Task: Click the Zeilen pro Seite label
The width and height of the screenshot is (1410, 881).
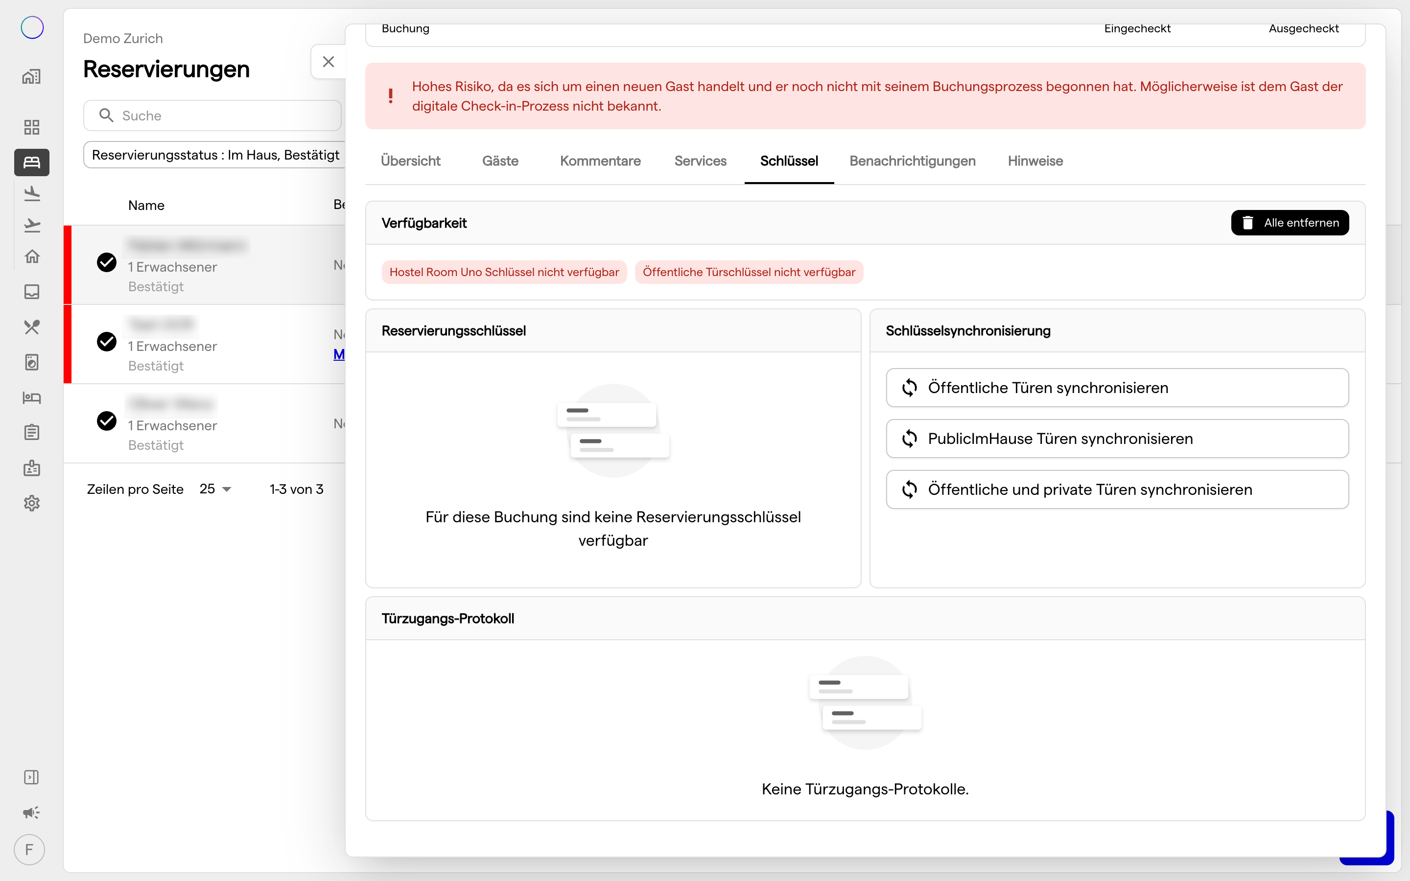Action: (135, 489)
